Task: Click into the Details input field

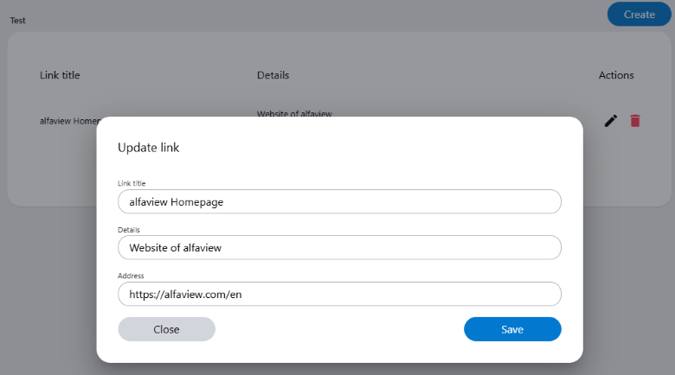Action: 339,248
